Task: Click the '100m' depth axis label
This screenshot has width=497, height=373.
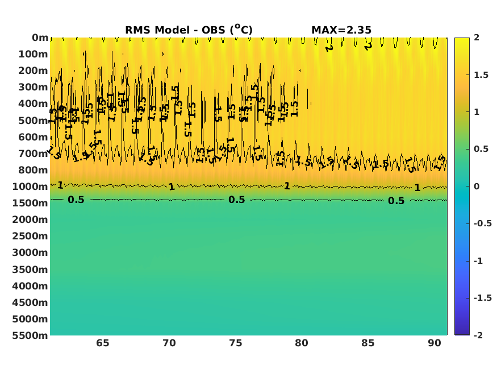Action: pos(33,54)
